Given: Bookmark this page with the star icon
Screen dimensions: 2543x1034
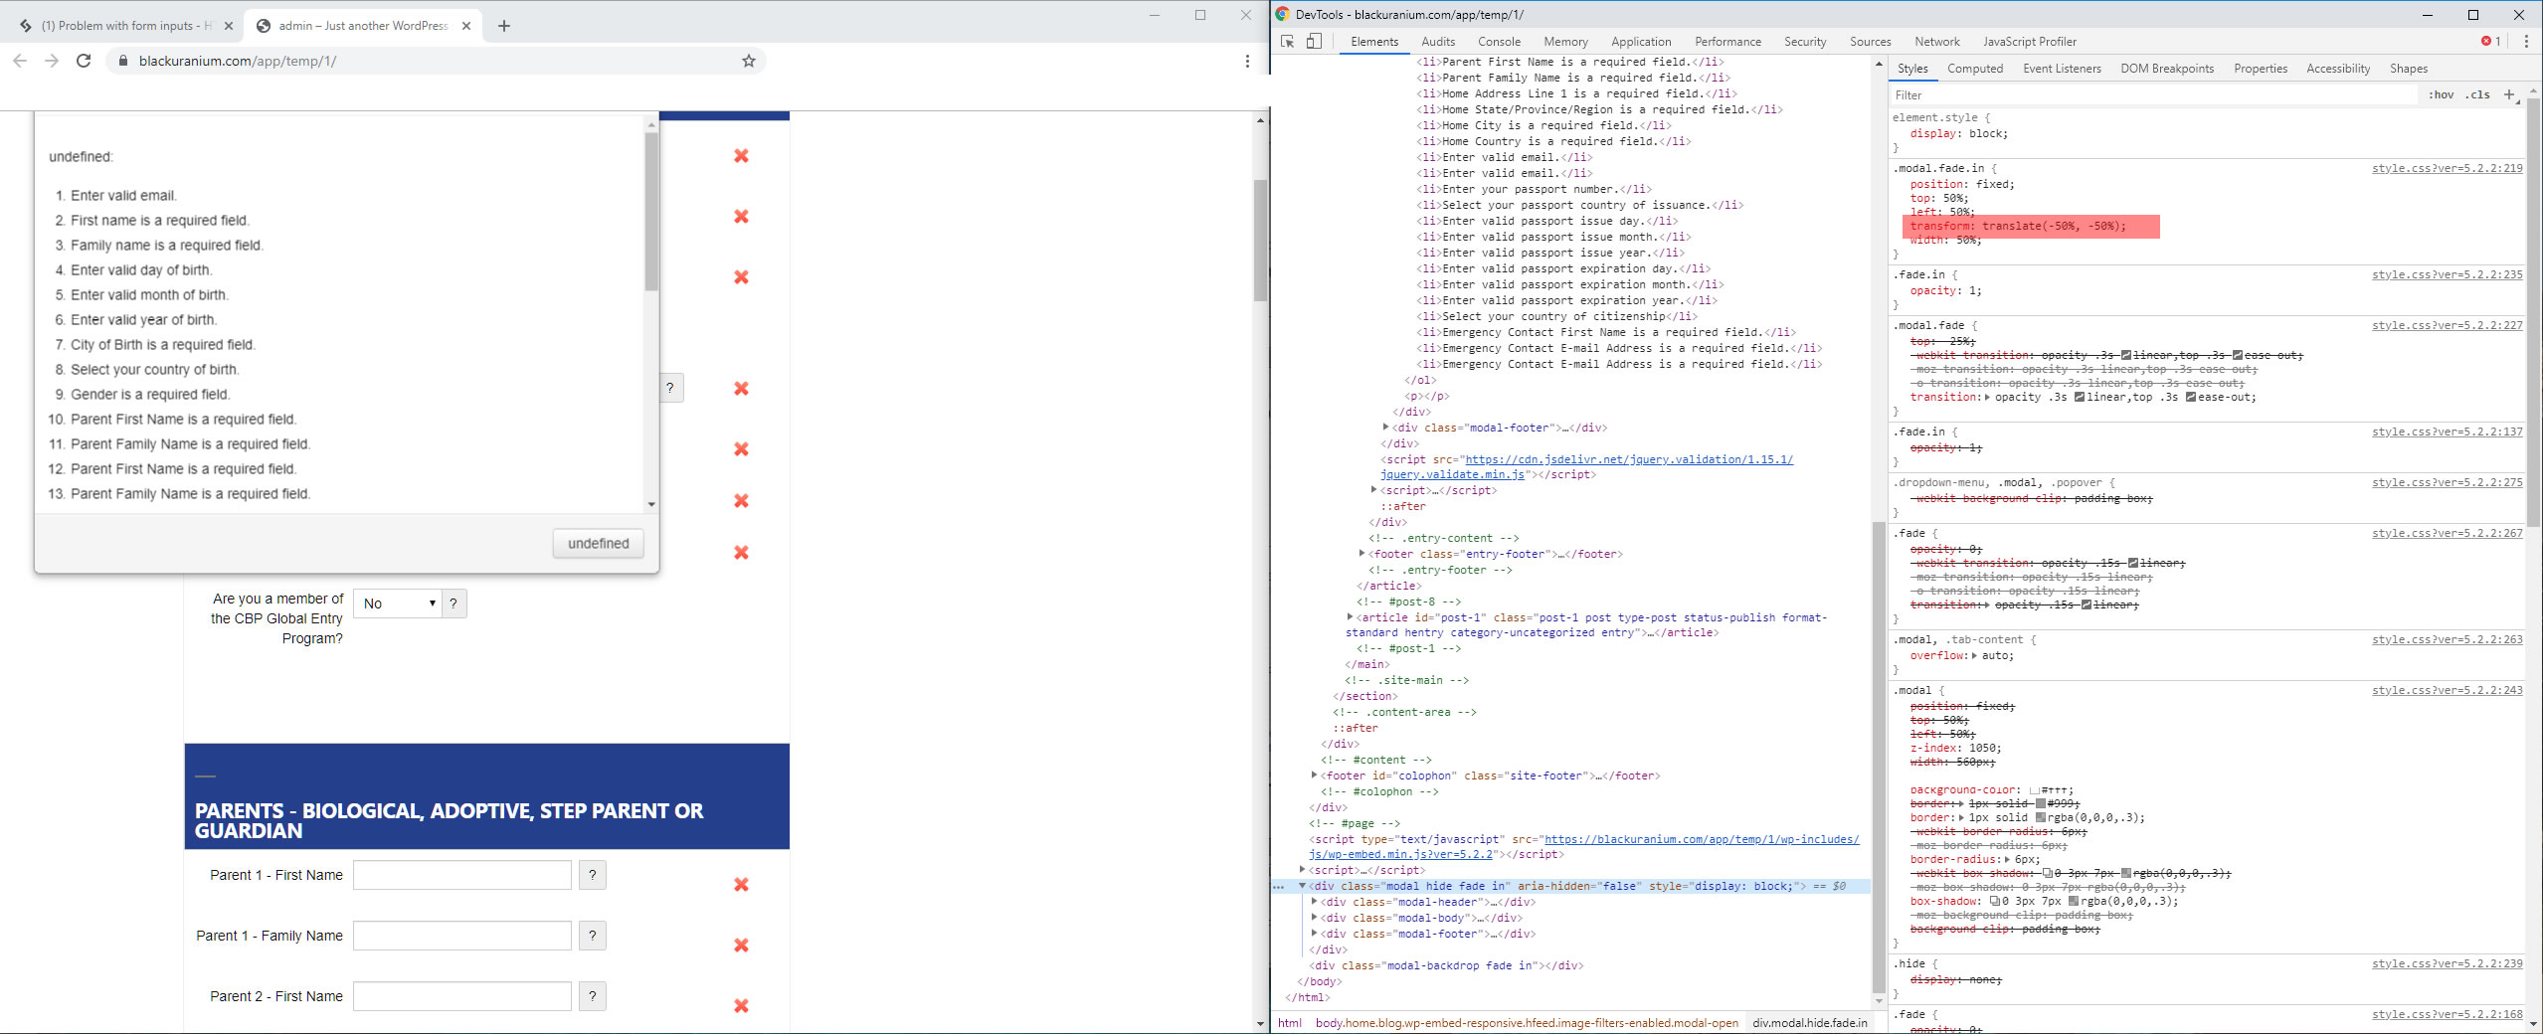Looking at the screenshot, I should click(749, 61).
